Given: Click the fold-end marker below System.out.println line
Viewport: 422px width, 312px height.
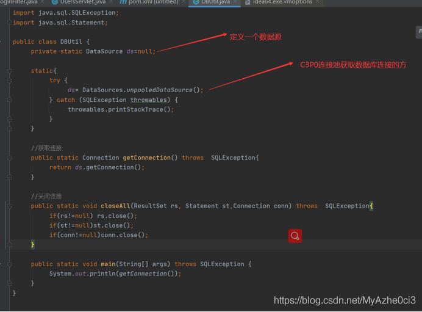Looking at the screenshot, I should point(9,283).
